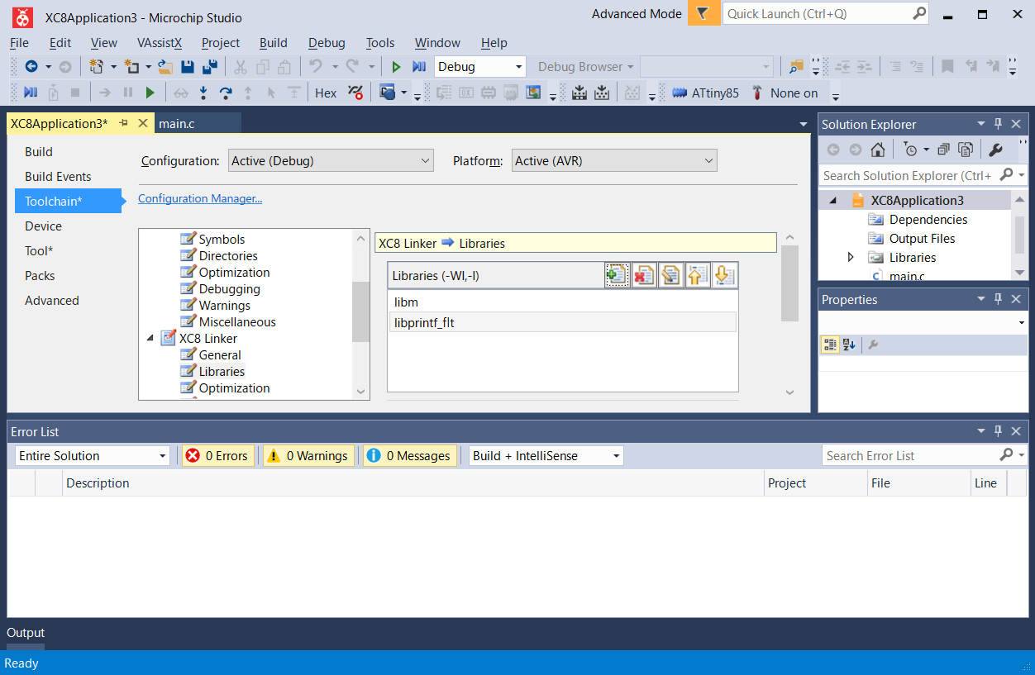
Task: Open the VAssistX menu
Action: pos(160,42)
